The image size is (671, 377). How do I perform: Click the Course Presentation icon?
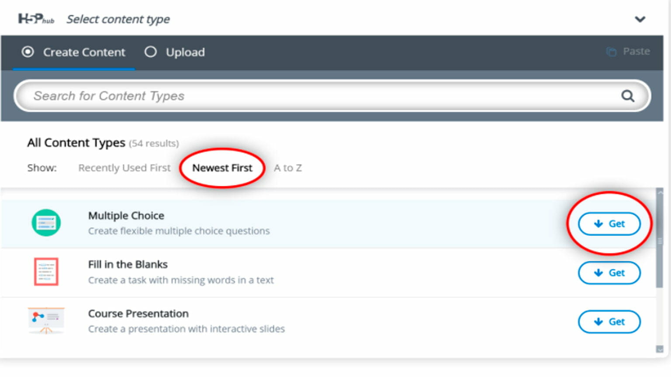pyautogui.click(x=46, y=320)
